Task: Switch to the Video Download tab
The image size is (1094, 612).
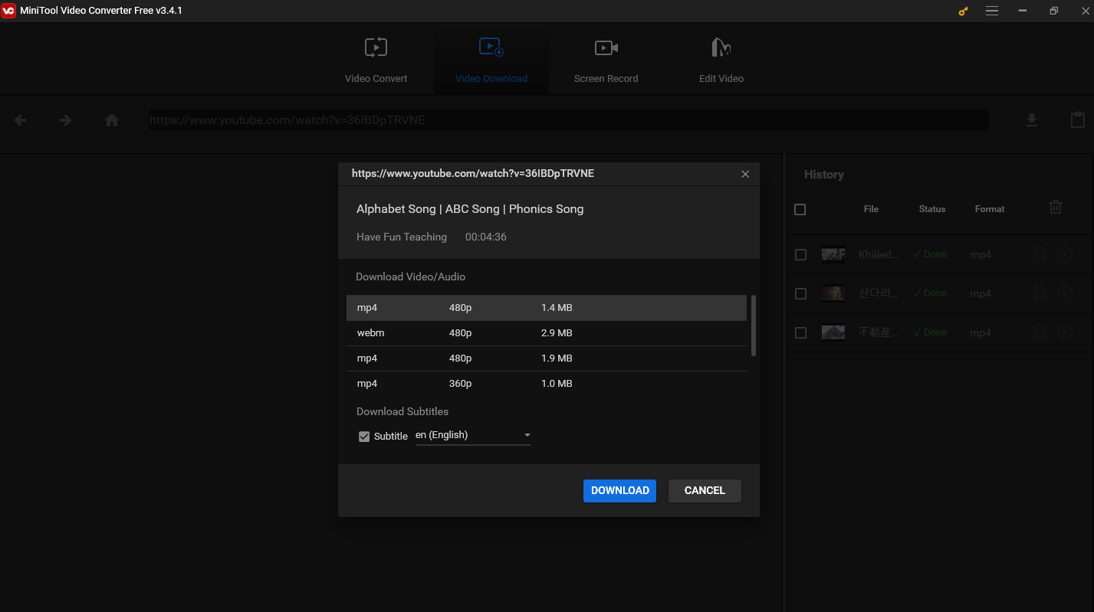Action: (x=491, y=61)
